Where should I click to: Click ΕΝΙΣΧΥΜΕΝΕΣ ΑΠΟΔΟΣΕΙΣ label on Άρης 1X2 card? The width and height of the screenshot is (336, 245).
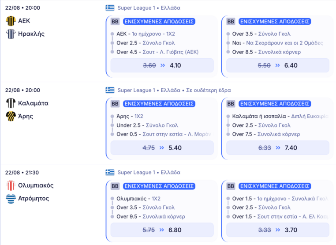(159, 104)
